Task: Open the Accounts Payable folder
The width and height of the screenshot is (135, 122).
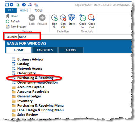Action: coord(31,87)
